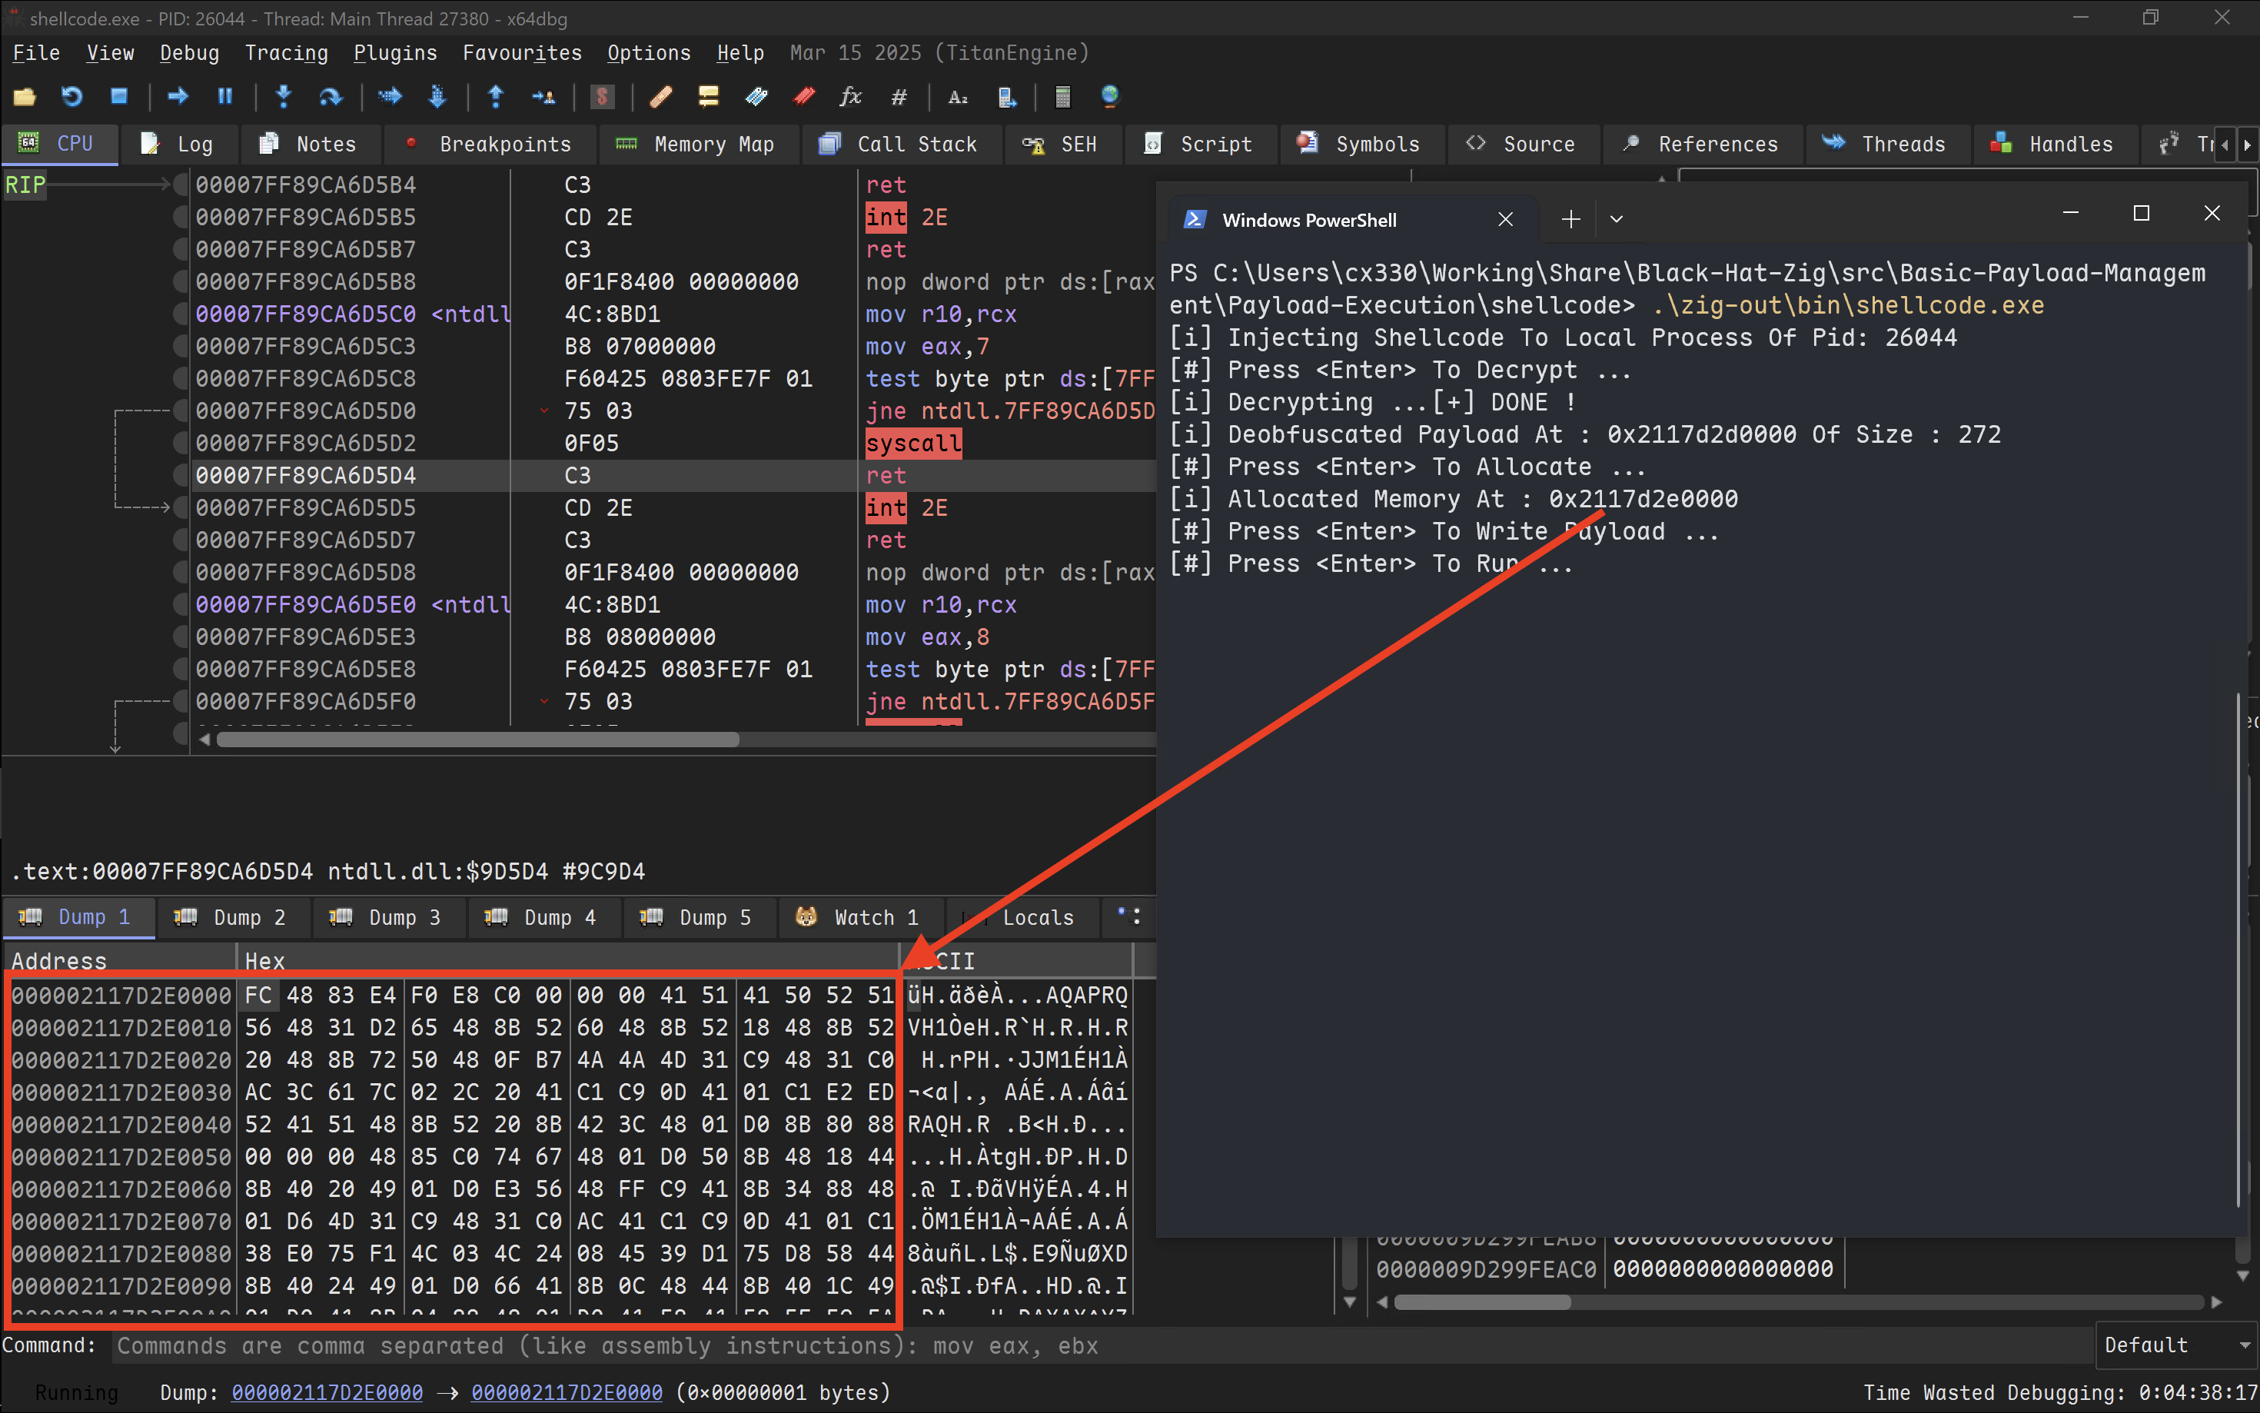This screenshot has width=2260, height=1413.
Task: Close the Windows PowerShell tab
Action: [1505, 220]
